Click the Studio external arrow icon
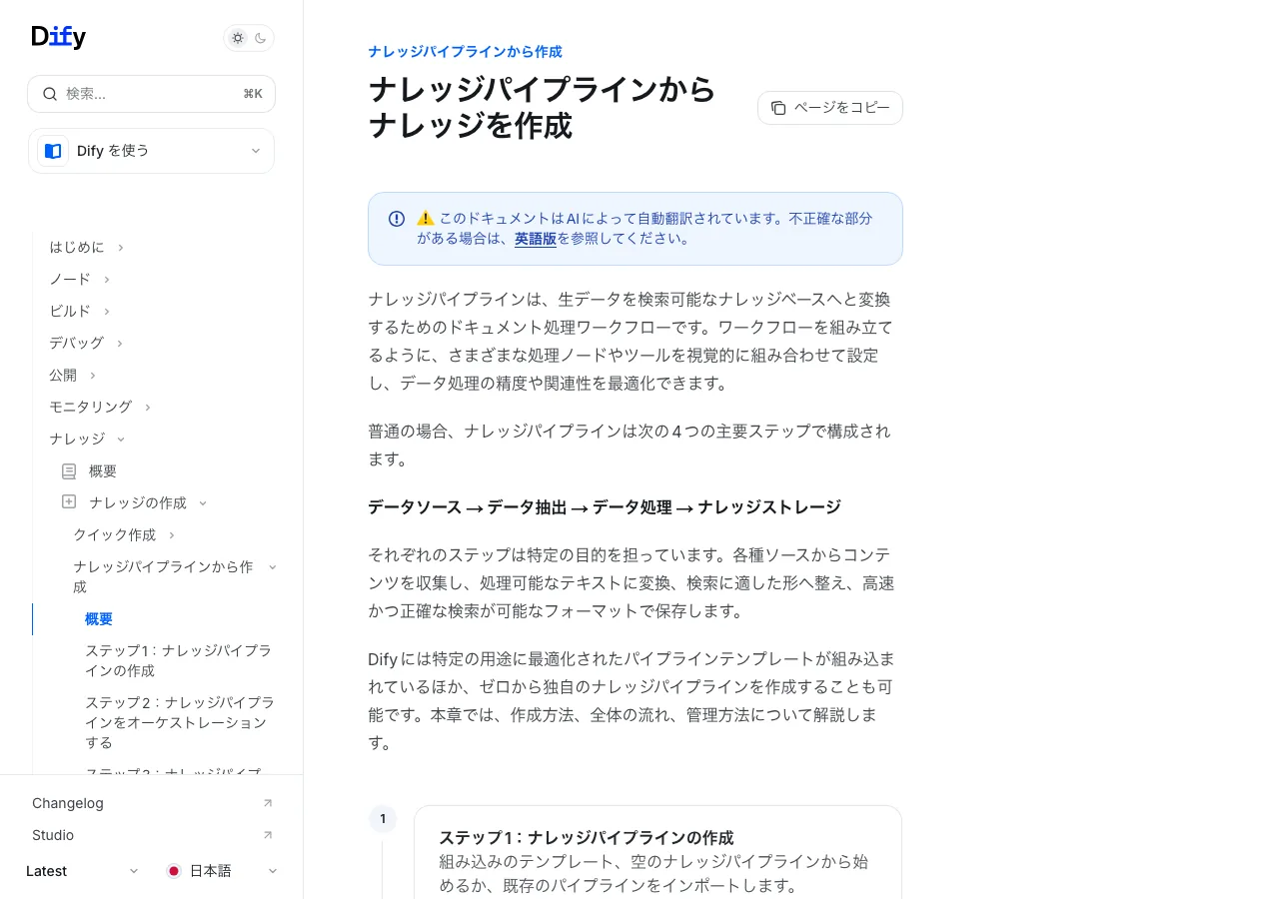Image resolution: width=1279 pixels, height=899 pixels. pyautogui.click(x=267, y=835)
